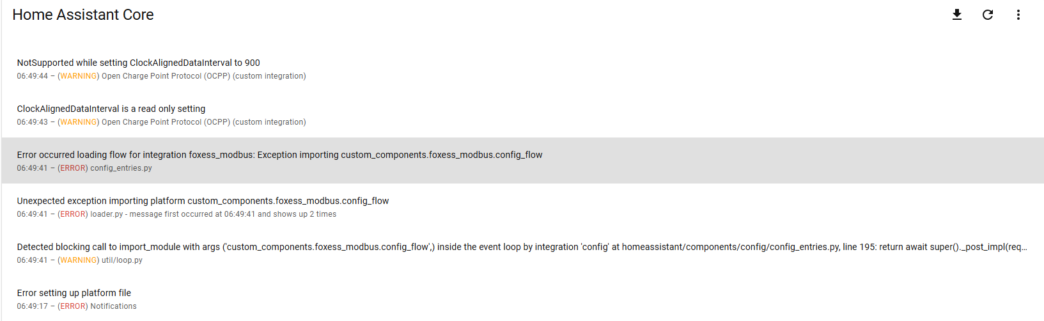Click the WARNING label at 06:49:43

(79, 122)
